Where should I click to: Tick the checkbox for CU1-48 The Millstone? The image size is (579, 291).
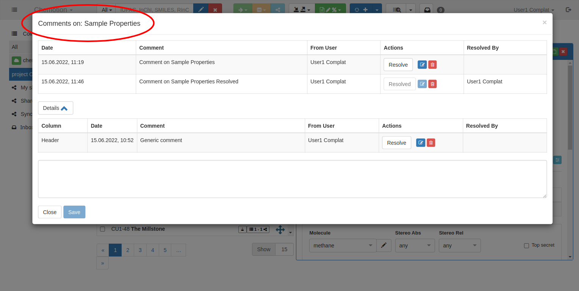pyautogui.click(x=102, y=229)
